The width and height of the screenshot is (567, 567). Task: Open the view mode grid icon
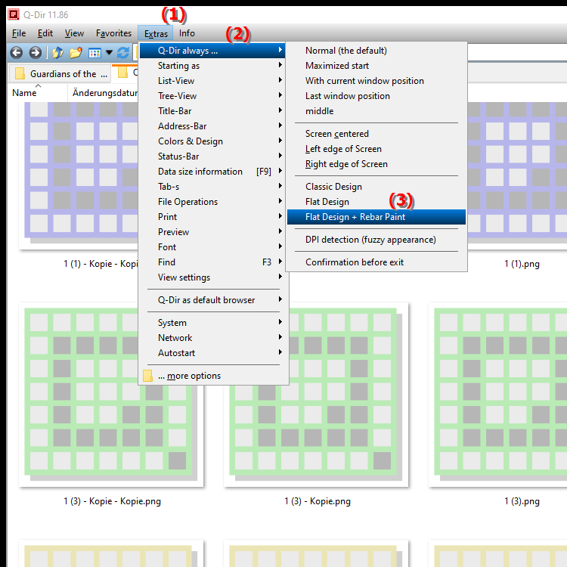[94, 53]
